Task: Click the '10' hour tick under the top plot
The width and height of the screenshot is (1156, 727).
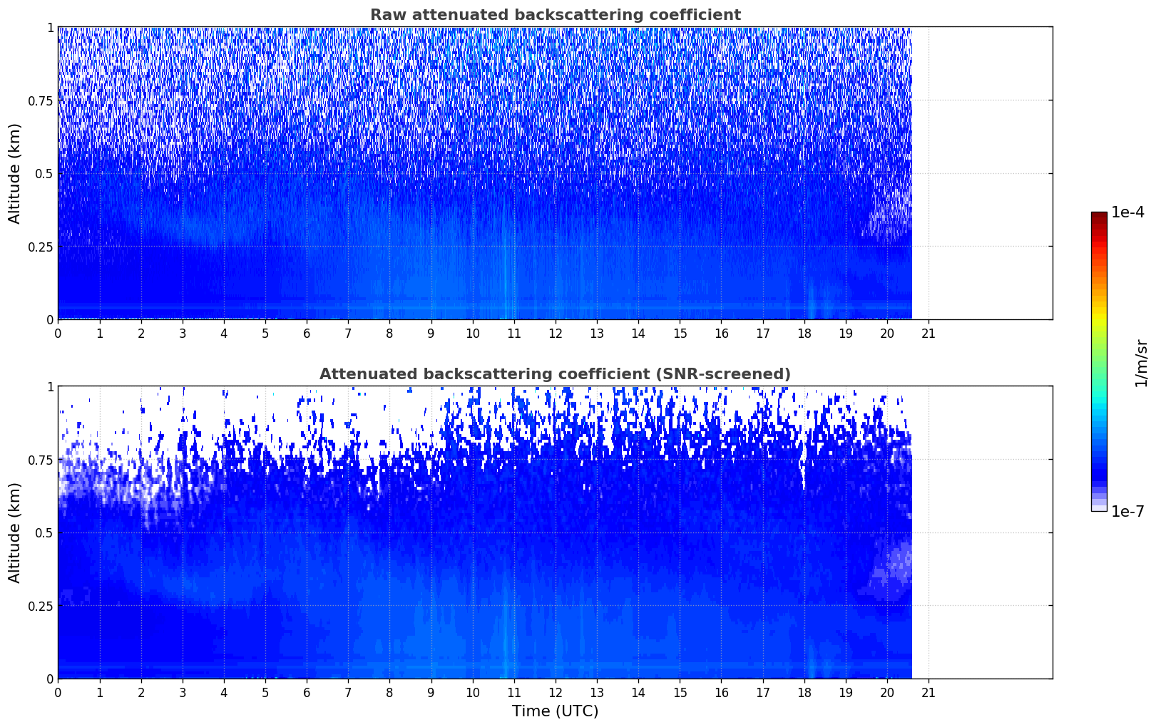Action: [x=472, y=333]
